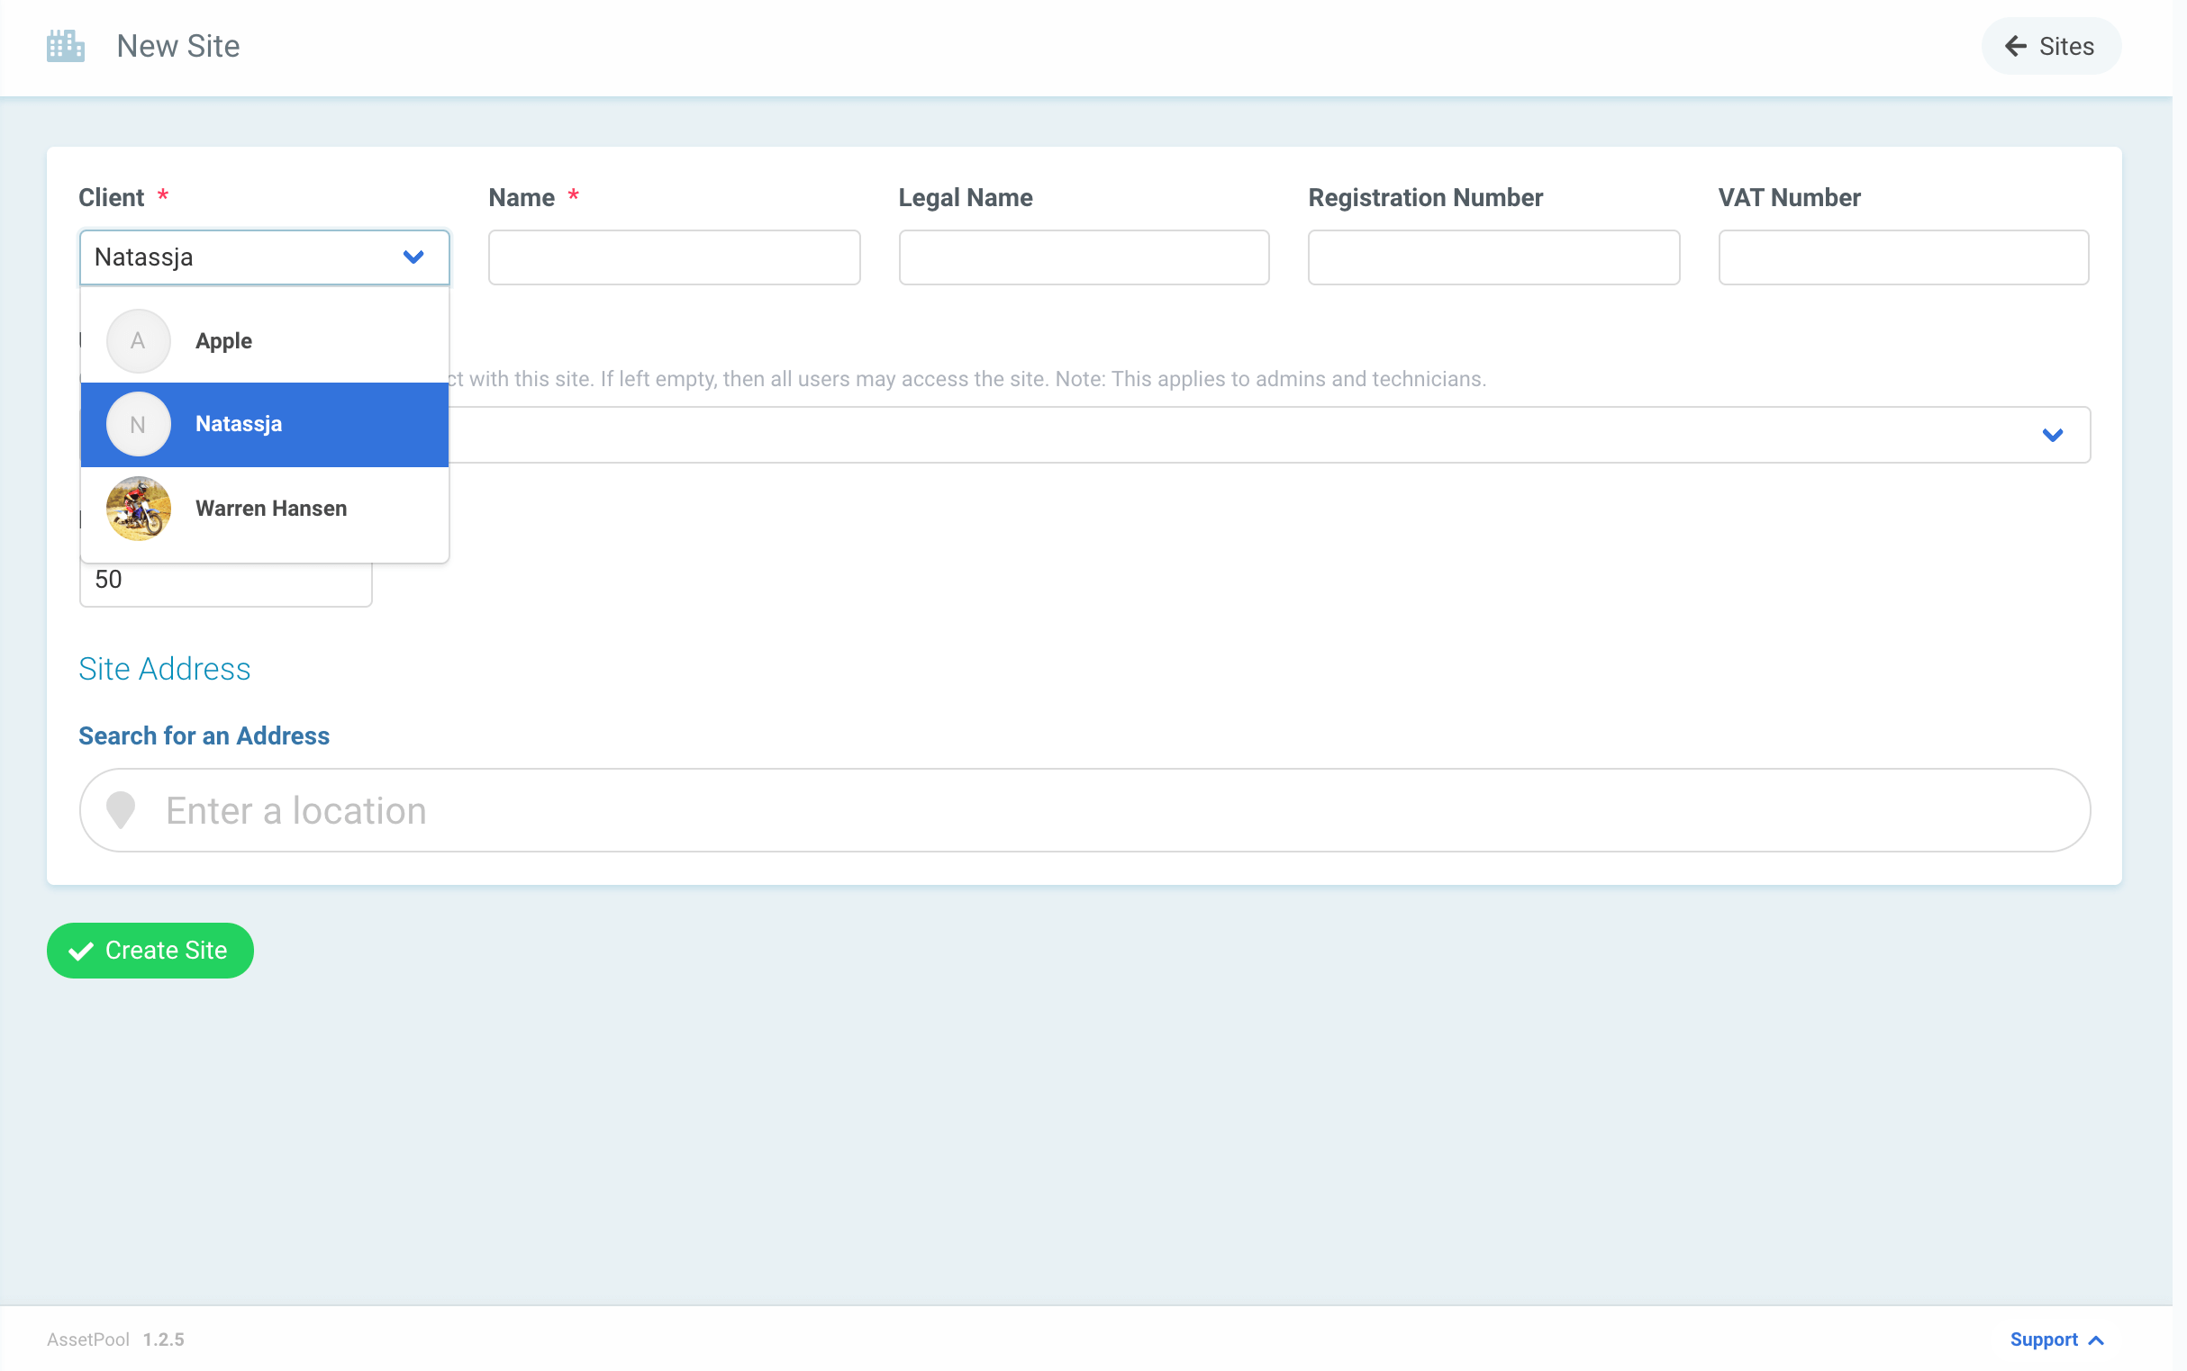The image size is (2187, 1371).
Task: Select Apple from the client list
Action: (x=224, y=340)
